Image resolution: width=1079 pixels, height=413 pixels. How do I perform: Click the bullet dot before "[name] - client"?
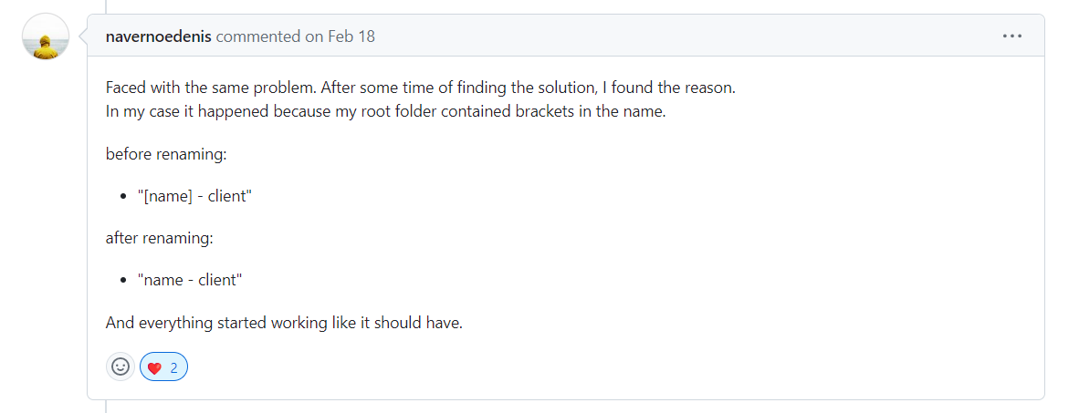pyautogui.click(x=123, y=197)
